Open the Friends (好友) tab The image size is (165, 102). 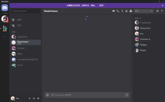pos(26,25)
